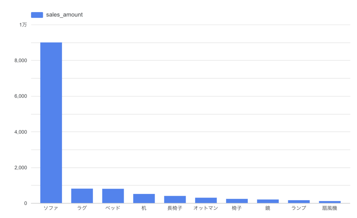
Task: Select the ベッド bar
Action: pyautogui.click(x=113, y=196)
